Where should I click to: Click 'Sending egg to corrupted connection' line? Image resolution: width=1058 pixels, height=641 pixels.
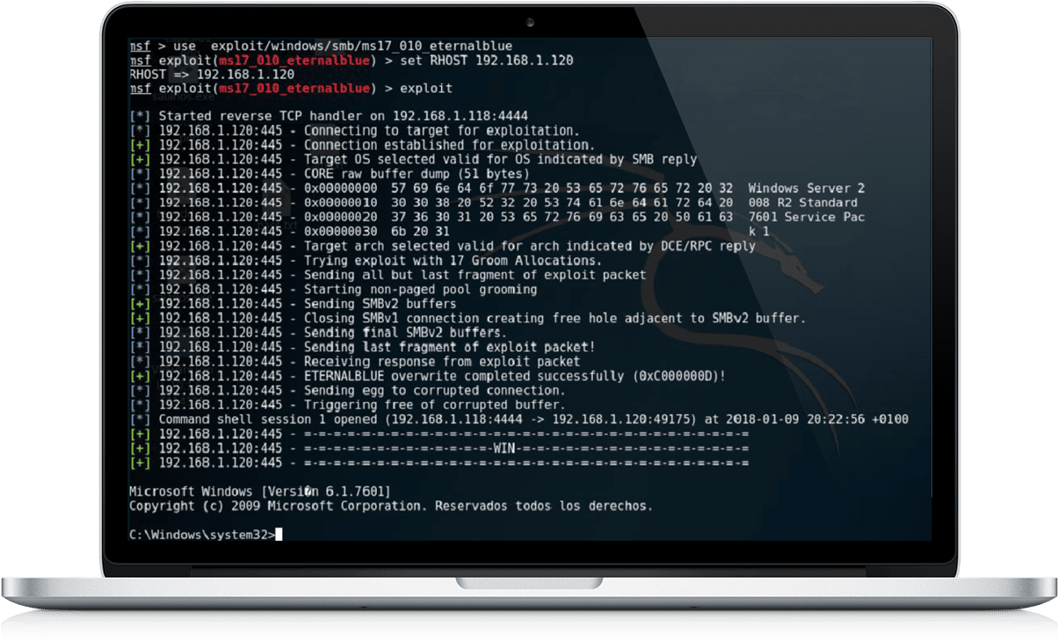point(347,390)
